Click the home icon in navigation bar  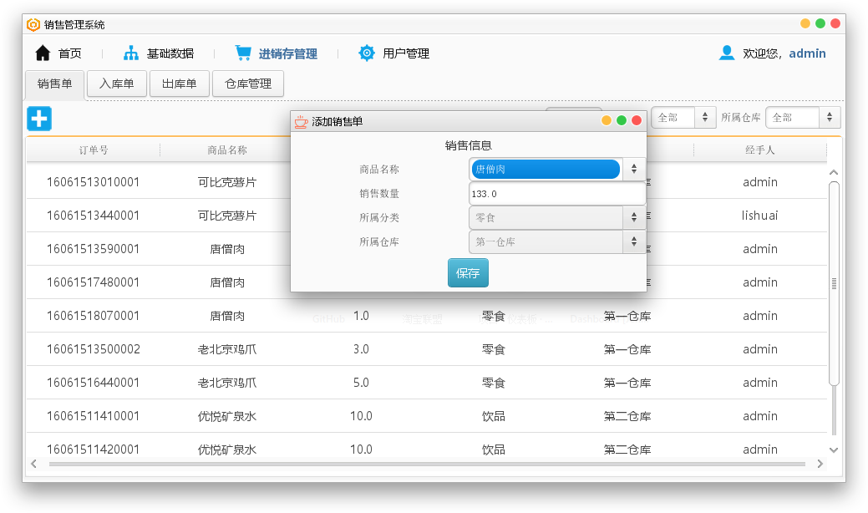(x=43, y=53)
